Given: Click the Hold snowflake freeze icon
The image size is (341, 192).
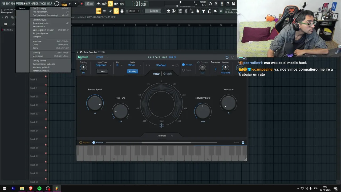Looking at the screenshot, I should [x=161, y=125].
